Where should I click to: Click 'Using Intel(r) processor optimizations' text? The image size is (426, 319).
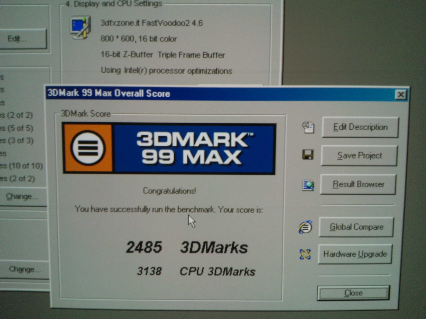pos(166,71)
